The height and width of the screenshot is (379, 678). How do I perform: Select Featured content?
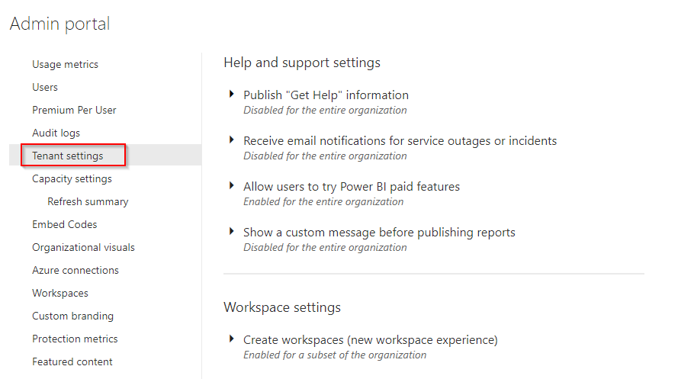(x=72, y=362)
